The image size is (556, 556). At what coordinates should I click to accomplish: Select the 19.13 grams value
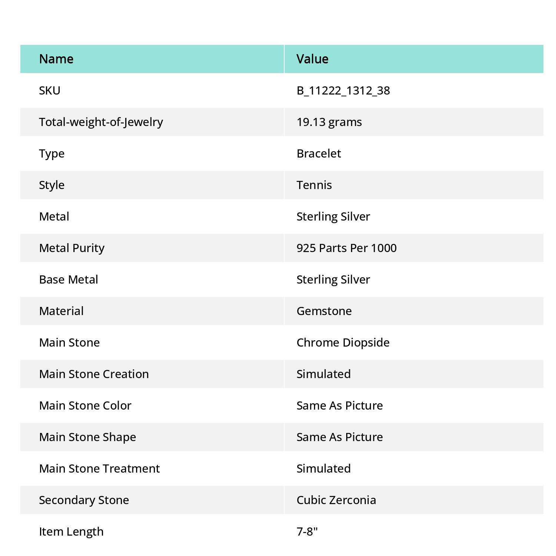click(329, 122)
